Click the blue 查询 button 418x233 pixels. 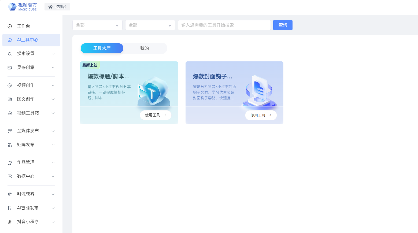tap(283, 25)
